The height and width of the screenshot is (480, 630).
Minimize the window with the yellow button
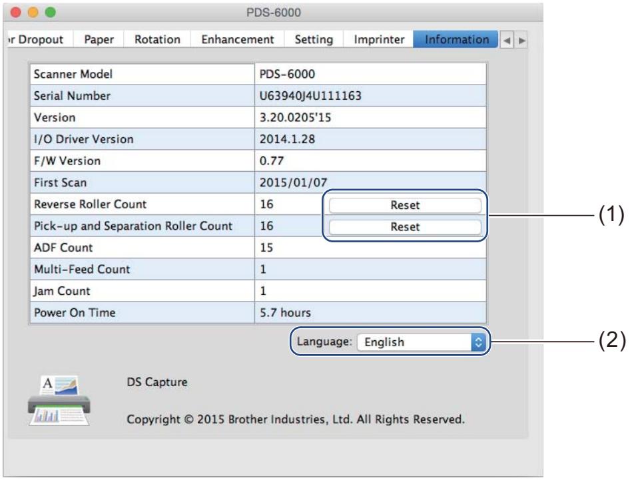pyautogui.click(x=33, y=13)
